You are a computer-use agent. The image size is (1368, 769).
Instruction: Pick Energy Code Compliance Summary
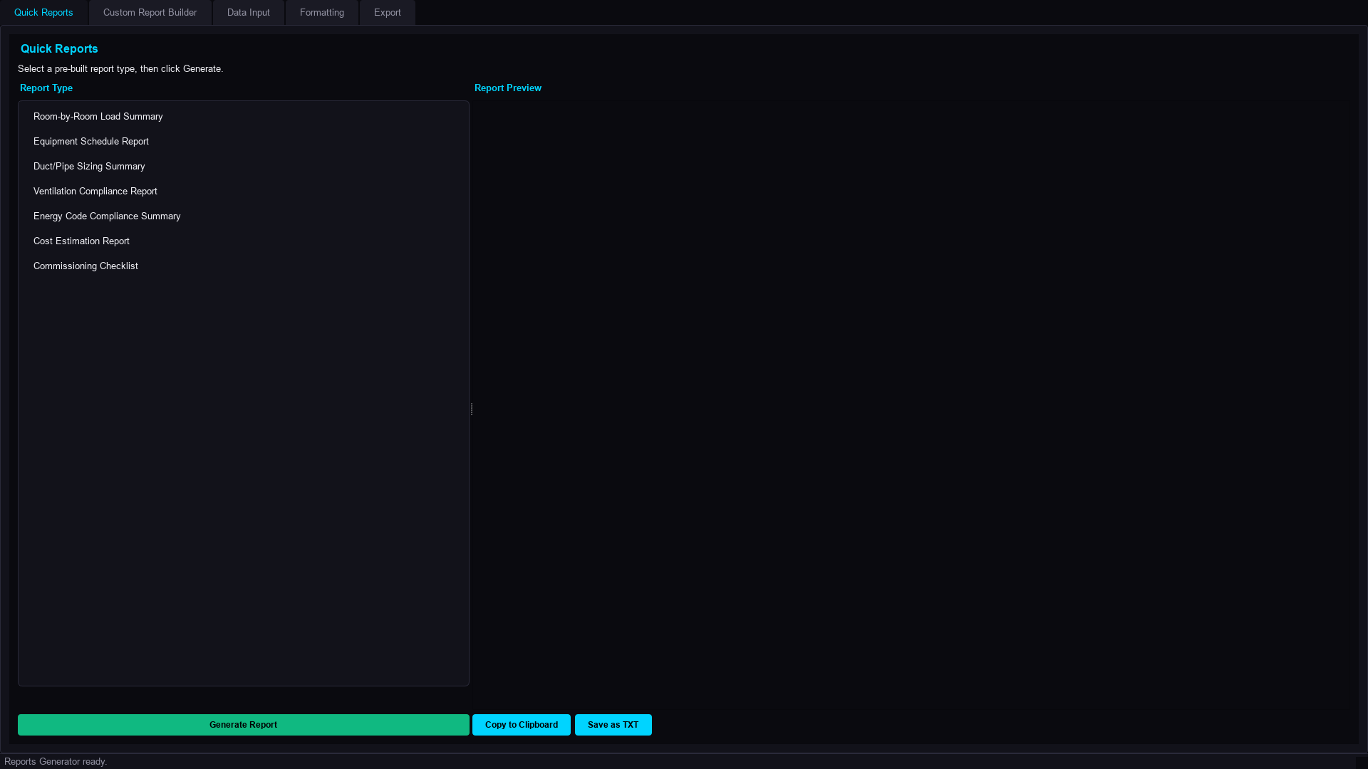click(243, 216)
